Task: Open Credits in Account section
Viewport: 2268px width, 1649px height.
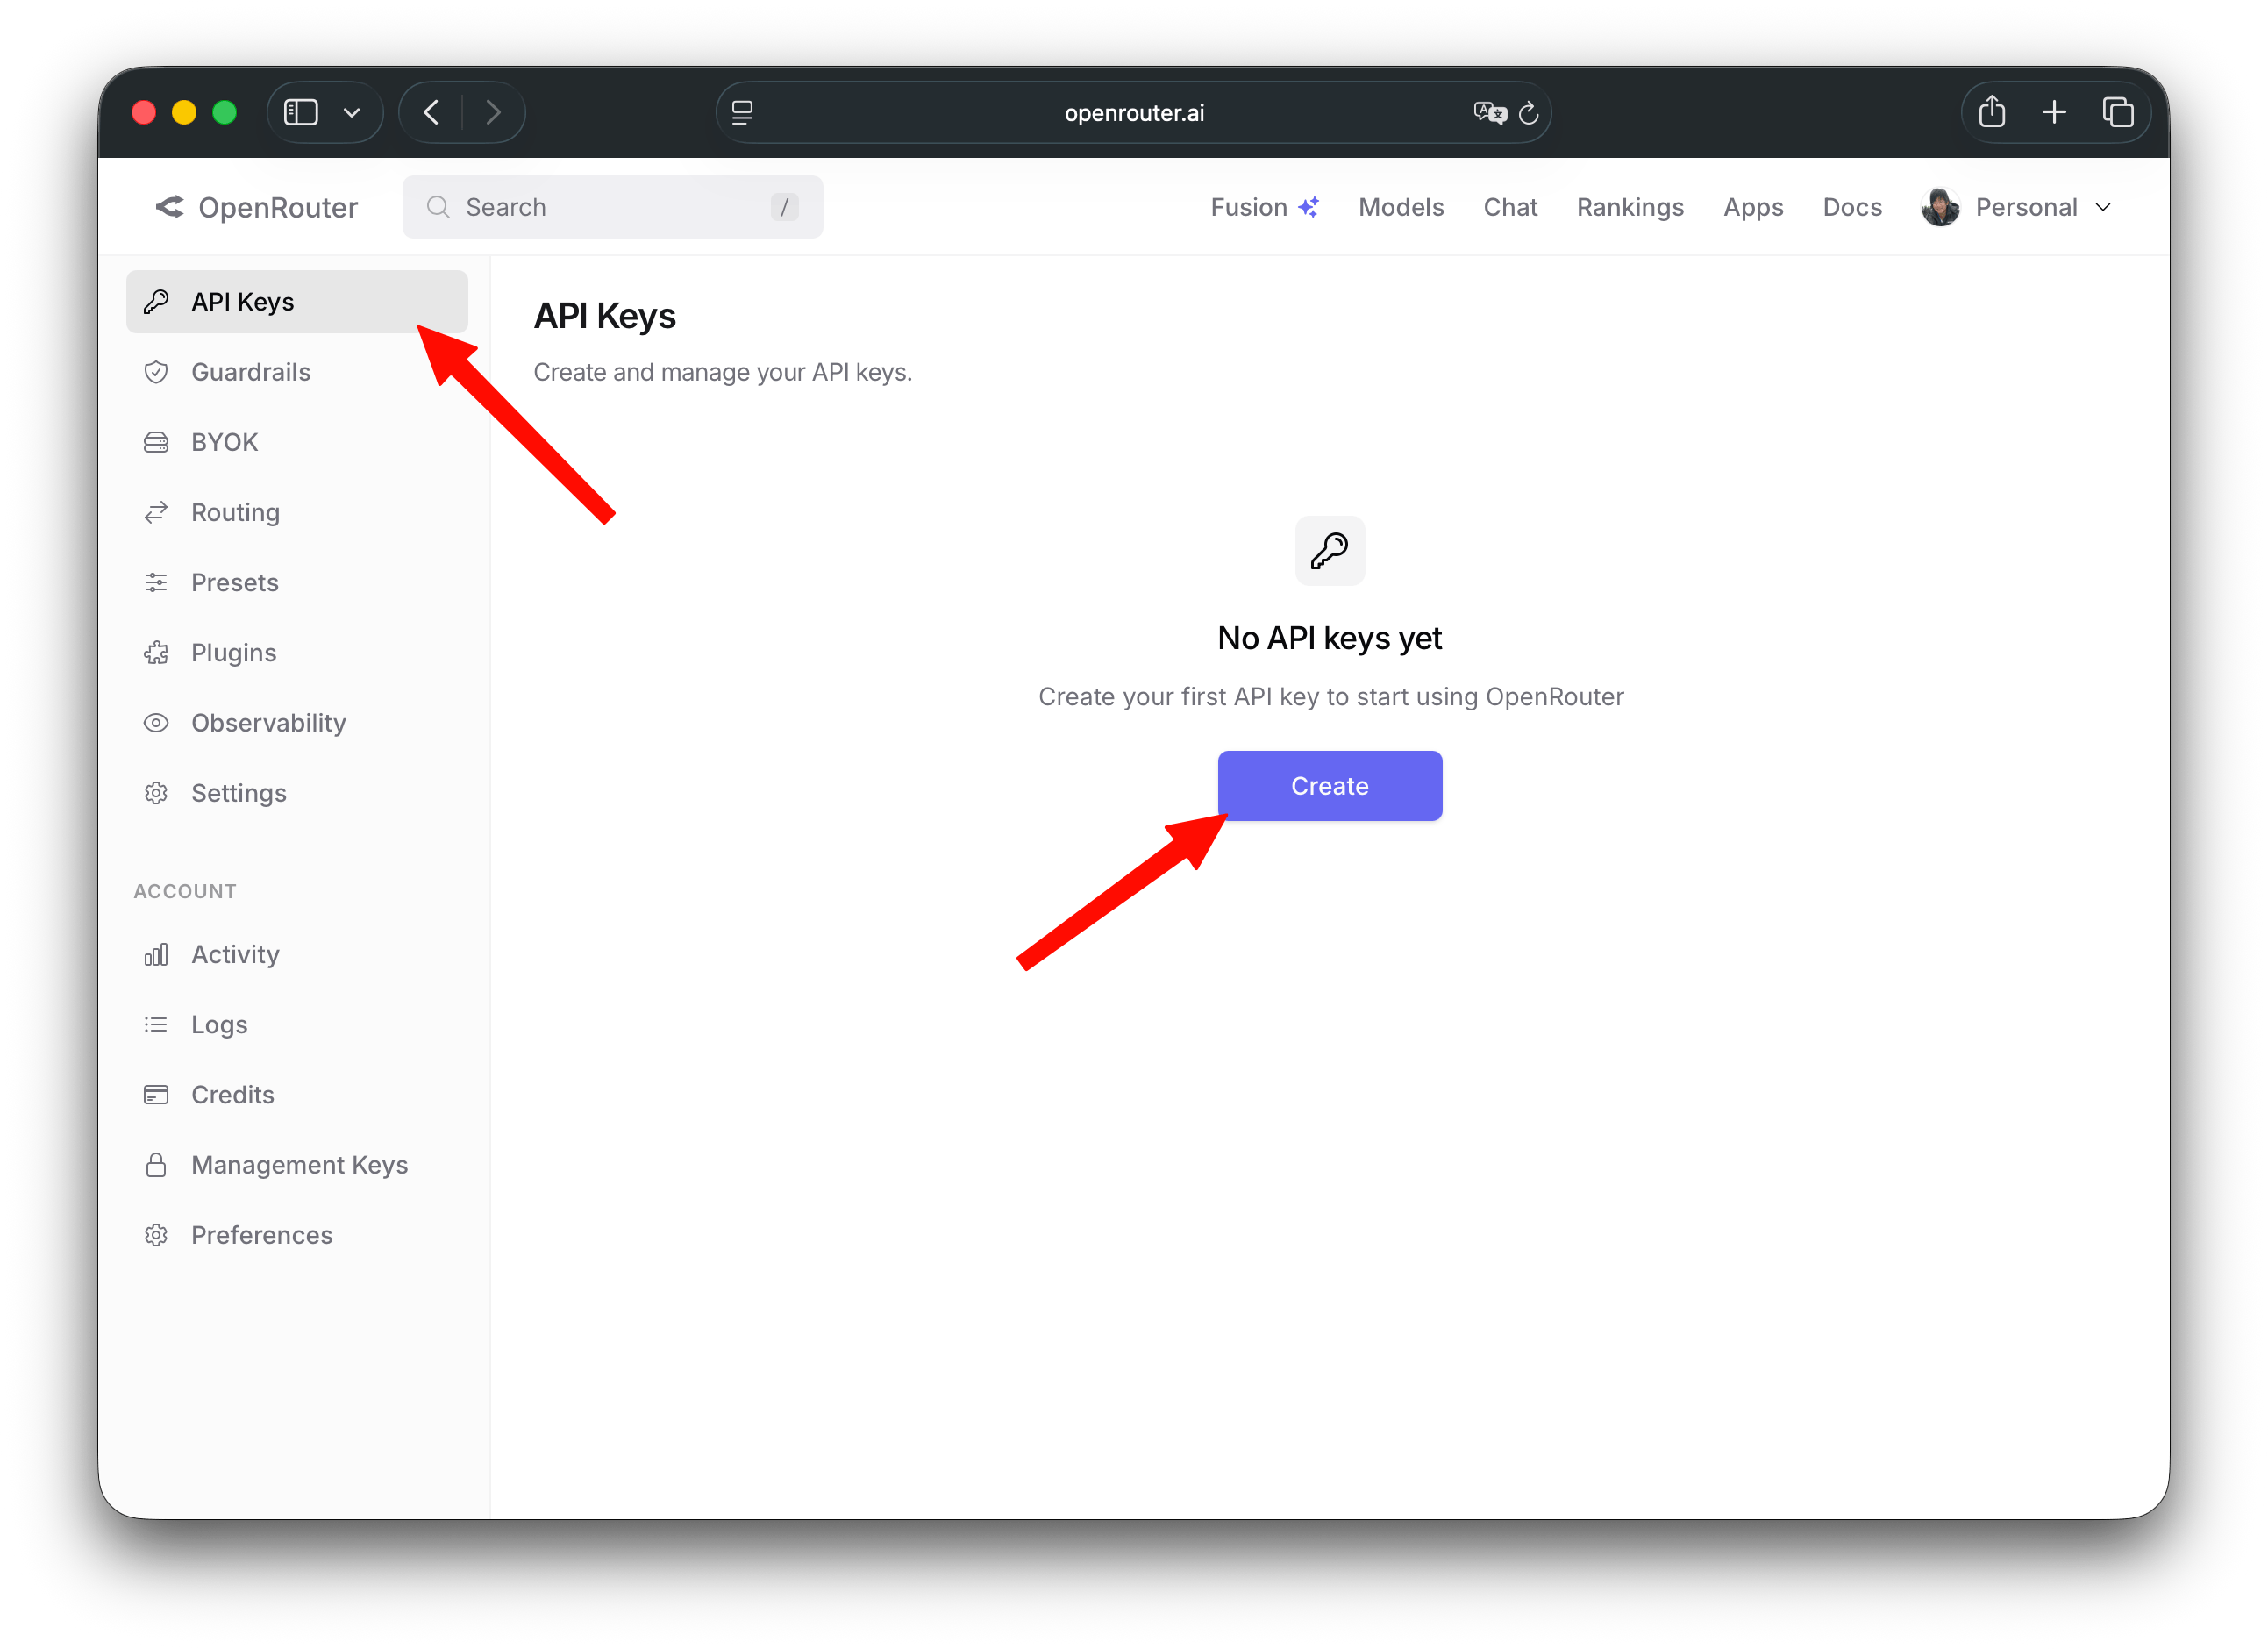Action: [232, 1095]
